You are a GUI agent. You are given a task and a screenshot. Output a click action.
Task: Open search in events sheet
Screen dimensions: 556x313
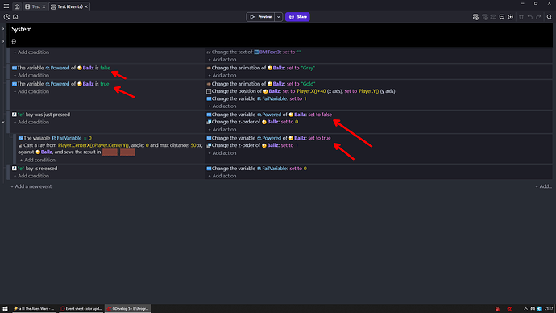550,17
